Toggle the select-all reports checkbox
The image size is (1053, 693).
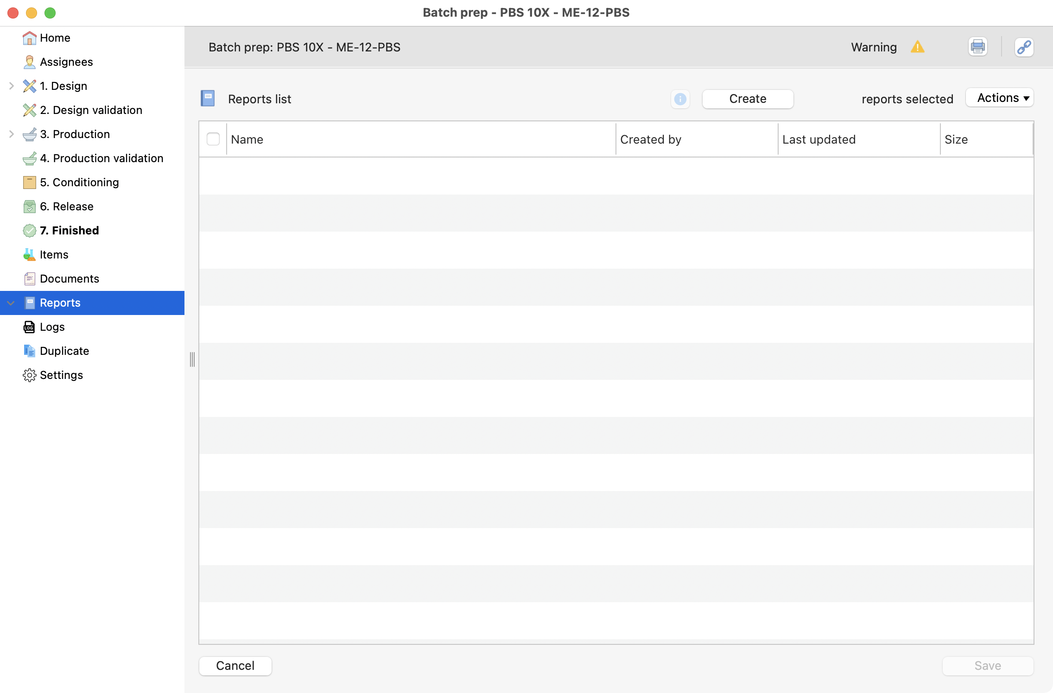point(213,139)
